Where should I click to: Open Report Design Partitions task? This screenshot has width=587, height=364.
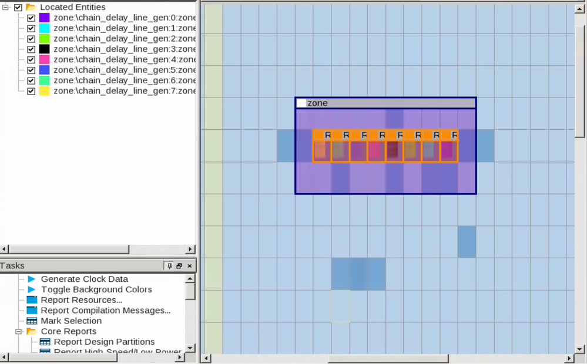pyautogui.click(x=104, y=342)
